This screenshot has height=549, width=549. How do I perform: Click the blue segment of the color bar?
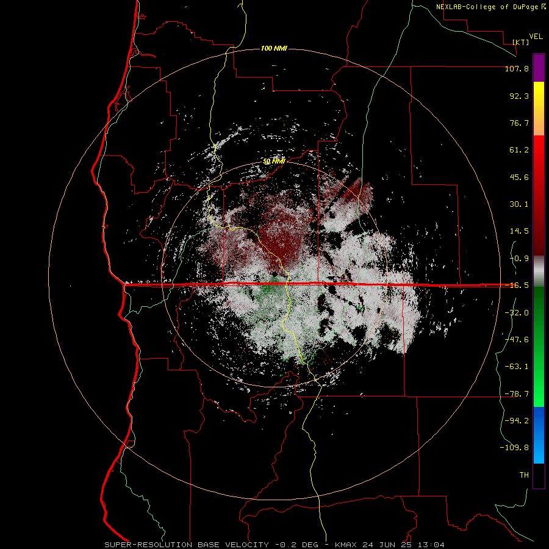click(x=539, y=435)
